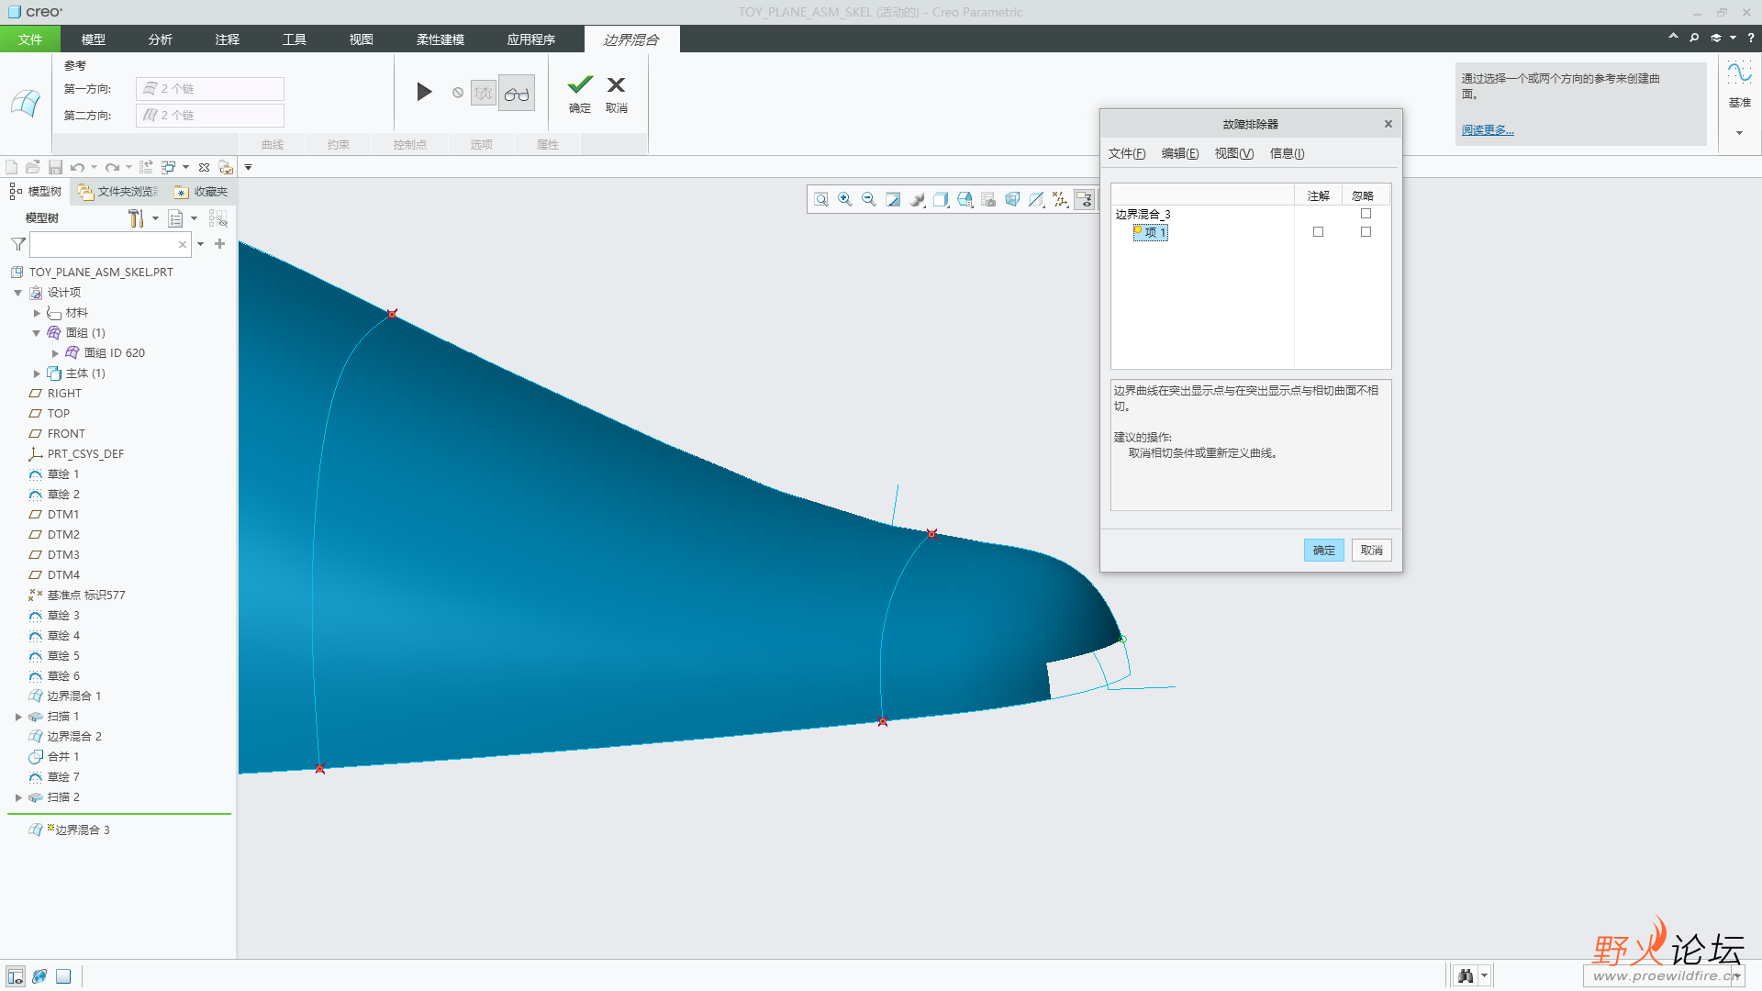Click the Zoom Out magnifier icon
This screenshot has height=991, width=1762.
pyautogui.click(x=869, y=199)
